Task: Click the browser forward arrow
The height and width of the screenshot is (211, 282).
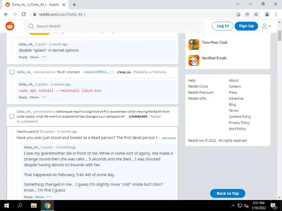Action: click(x=15, y=14)
